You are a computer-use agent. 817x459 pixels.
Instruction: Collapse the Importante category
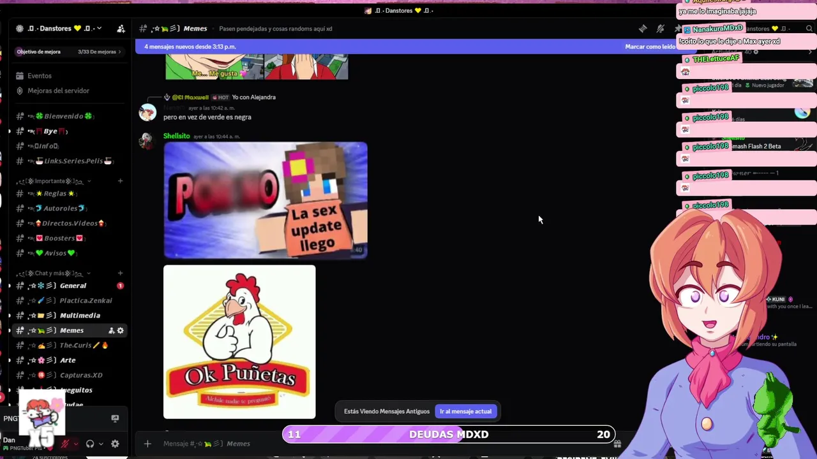point(54,181)
